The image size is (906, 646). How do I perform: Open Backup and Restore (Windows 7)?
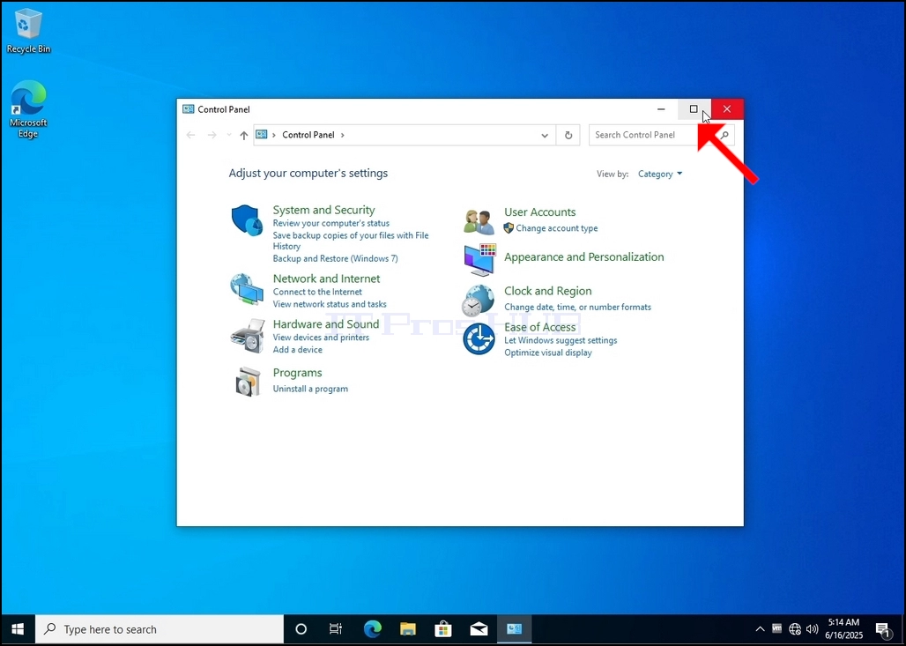point(335,258)
